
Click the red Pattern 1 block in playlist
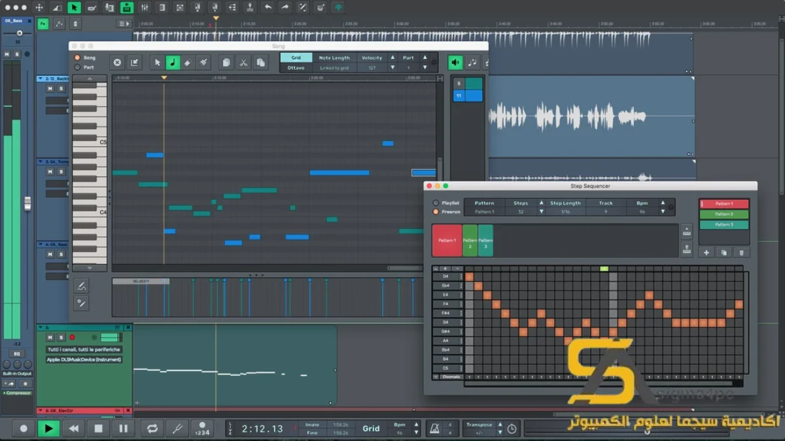pyautogui.click(x=447, y=240)
